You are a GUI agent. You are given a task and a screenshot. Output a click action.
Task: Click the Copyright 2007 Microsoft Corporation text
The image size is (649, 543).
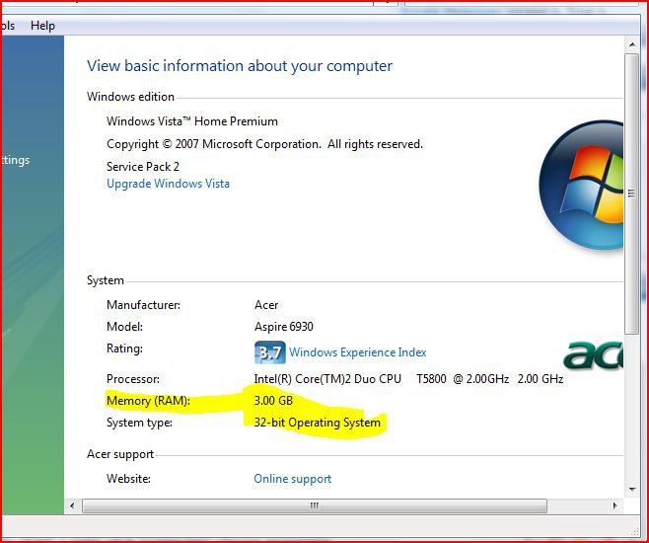click(x=265, y=144)
